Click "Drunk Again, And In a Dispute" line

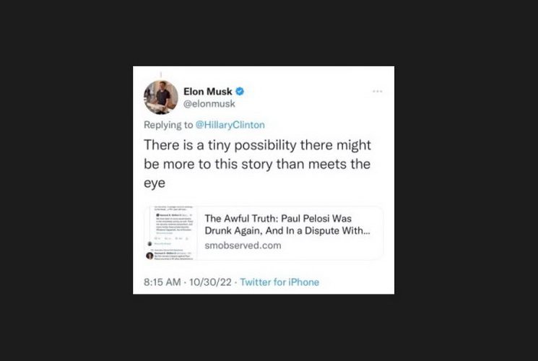point(288,232)
